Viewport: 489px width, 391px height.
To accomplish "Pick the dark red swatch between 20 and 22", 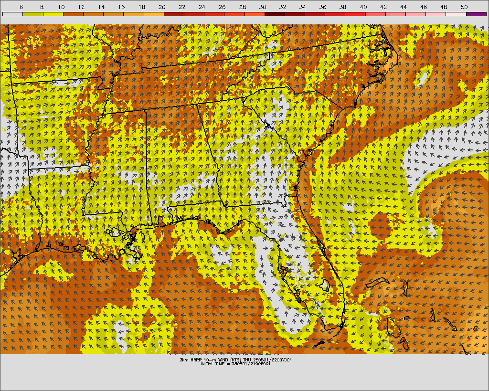I will coord(174,14).
